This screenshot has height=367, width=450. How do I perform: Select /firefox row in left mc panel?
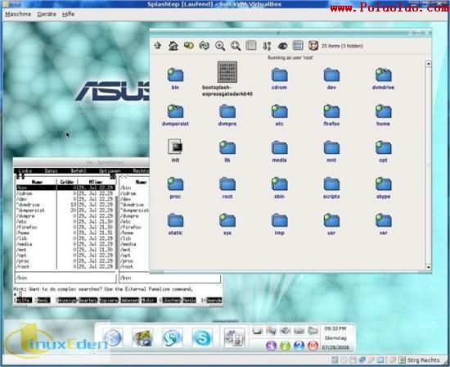coord(65,227)
